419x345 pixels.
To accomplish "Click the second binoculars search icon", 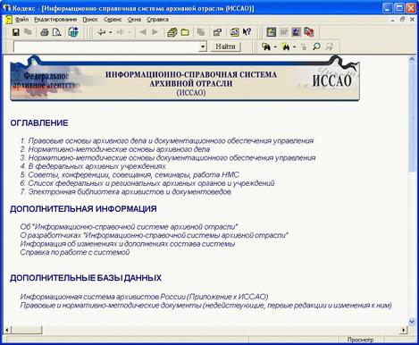I will coord(286,46).
